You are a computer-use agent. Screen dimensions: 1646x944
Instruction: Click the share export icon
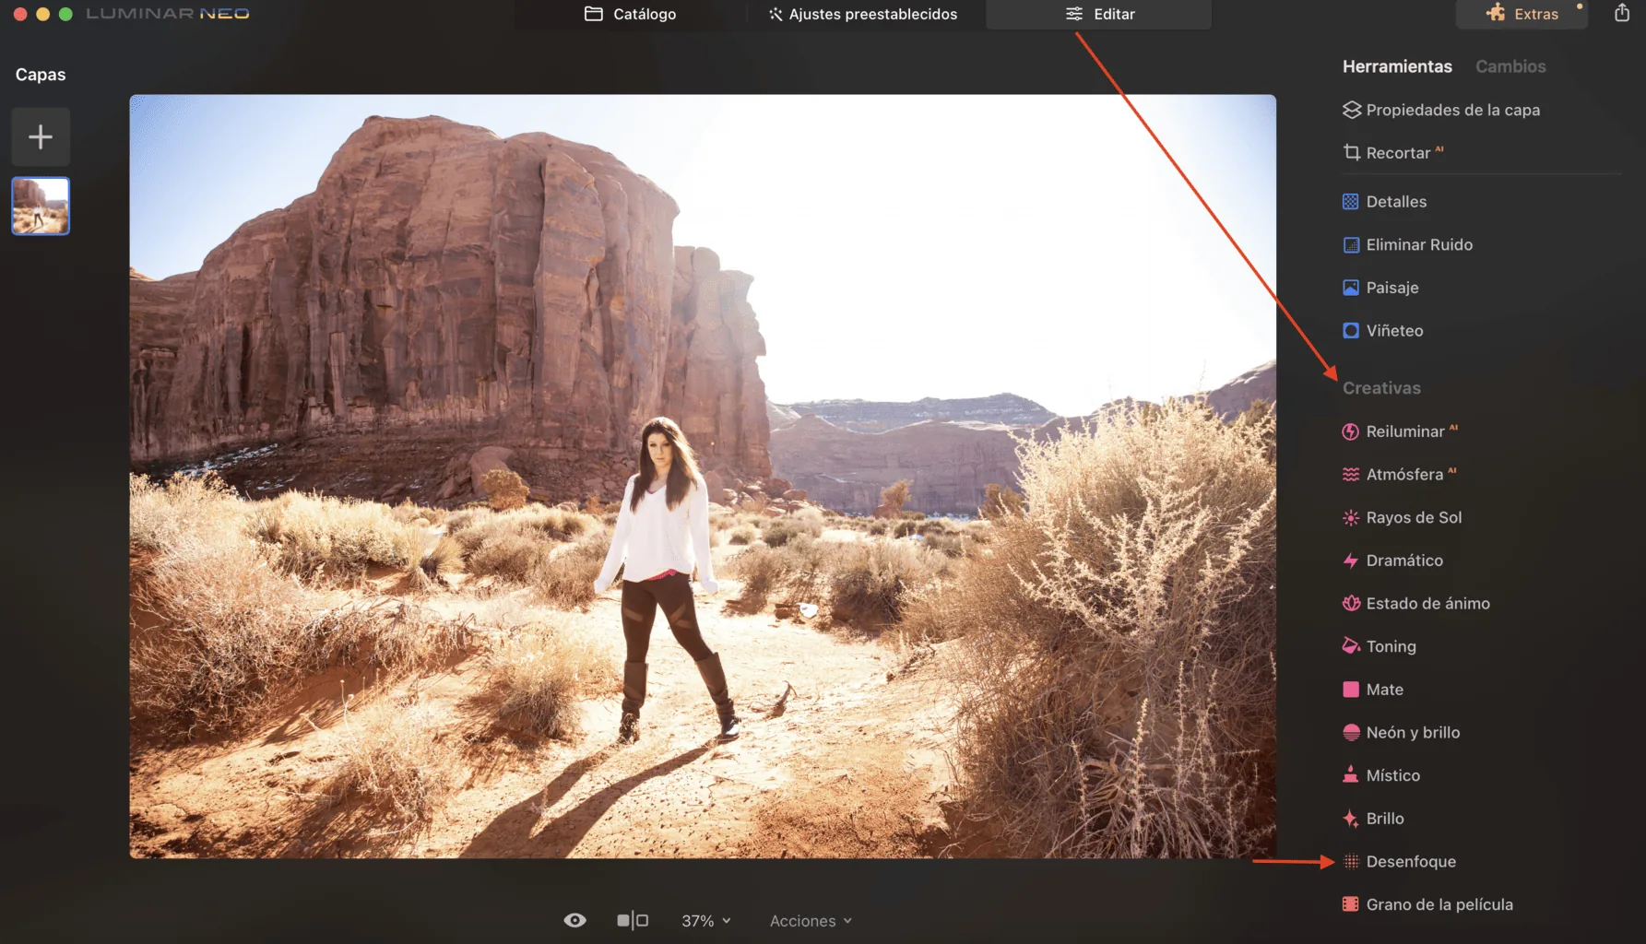tap(1621, 13)
